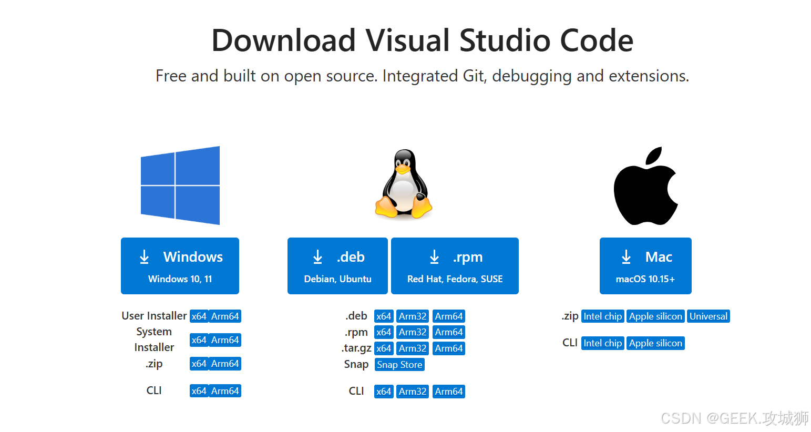This screenshot has width=811, height=432.
Task: Download the Mac macOS 10.15+ build
Action: point(645,266)
